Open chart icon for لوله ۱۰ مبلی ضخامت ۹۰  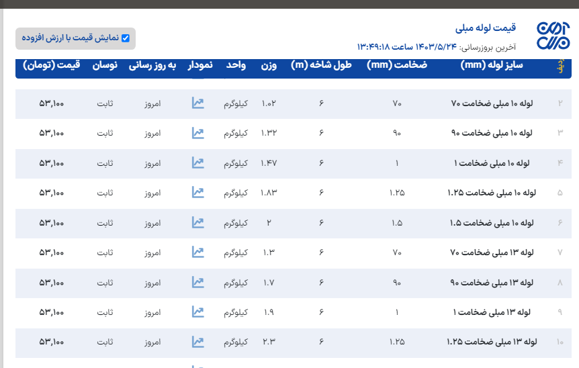(197, 133)
